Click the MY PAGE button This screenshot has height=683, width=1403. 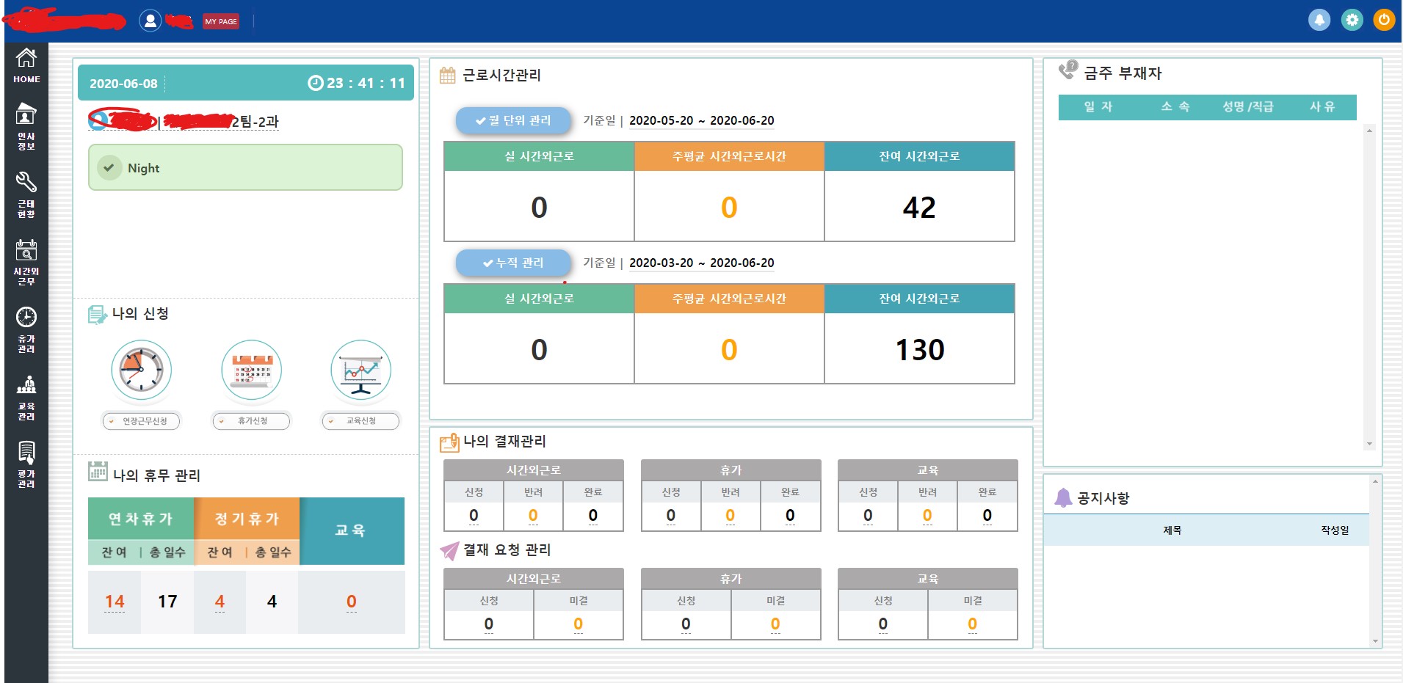pyautogui.click(x=221, y=21)
